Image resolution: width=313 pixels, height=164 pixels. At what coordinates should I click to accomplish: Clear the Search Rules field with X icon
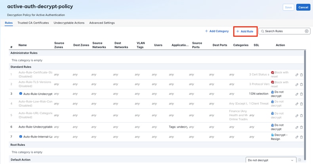point(307,31)
